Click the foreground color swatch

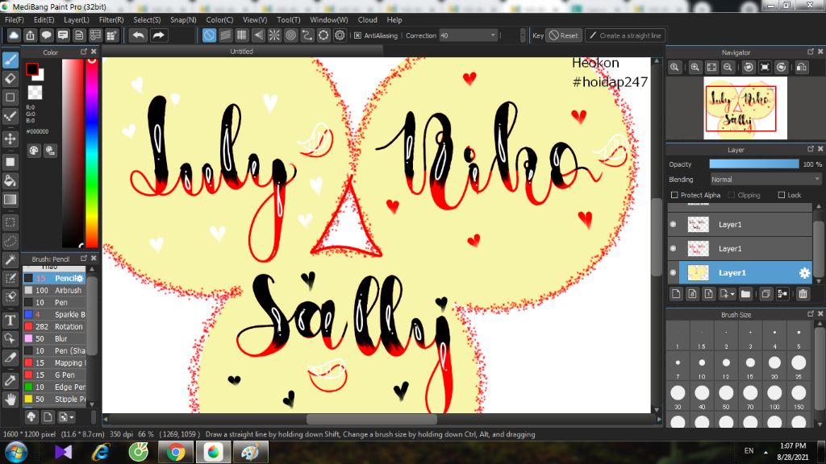coord(32,69)
